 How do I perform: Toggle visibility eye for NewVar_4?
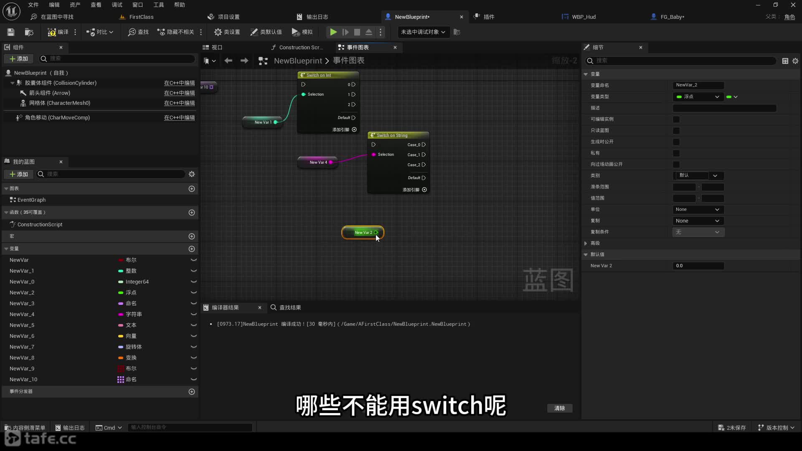(193, 314)
